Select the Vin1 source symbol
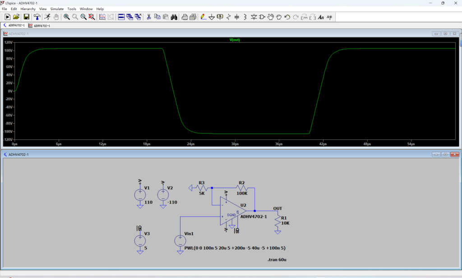The image size is (462, 278). point(180,241)
